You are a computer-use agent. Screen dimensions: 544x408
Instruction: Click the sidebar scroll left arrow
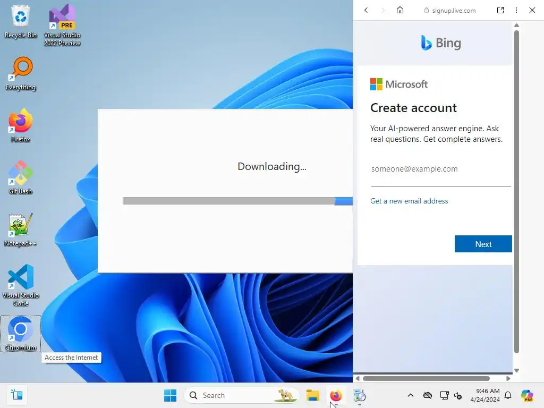pyautogui.click(x=358, y=378)
